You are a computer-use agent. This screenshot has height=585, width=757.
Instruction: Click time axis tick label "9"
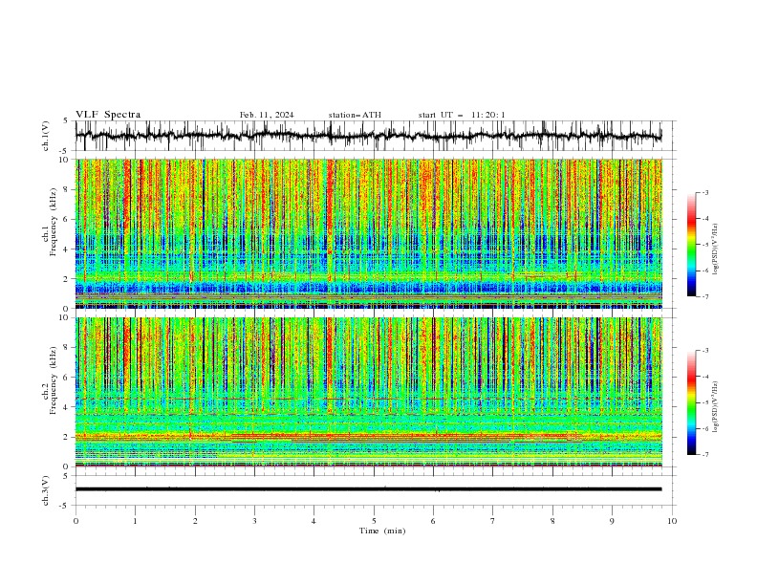click(612, 521)
